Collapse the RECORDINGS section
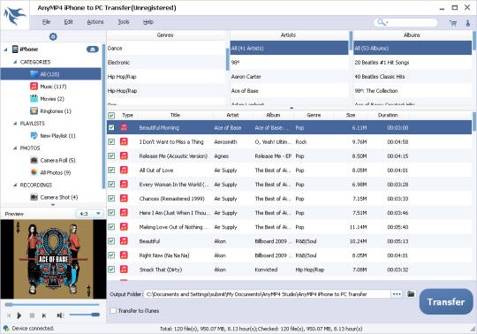The image size is (477, 334). pyautogui.click(x=15, y=185)
